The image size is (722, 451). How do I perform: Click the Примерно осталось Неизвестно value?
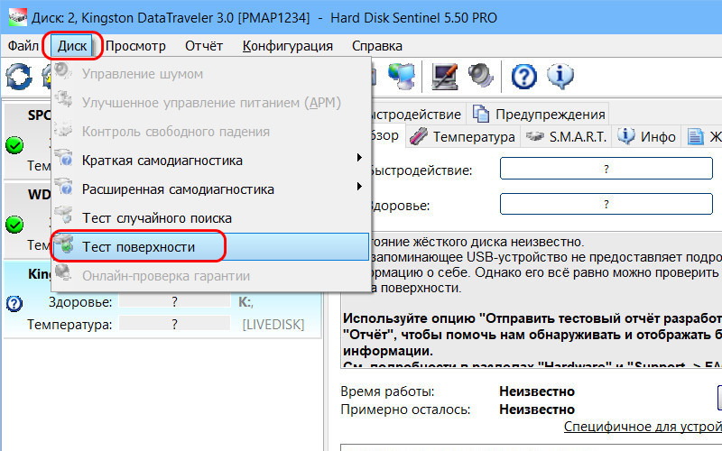[x=537, y=410]
